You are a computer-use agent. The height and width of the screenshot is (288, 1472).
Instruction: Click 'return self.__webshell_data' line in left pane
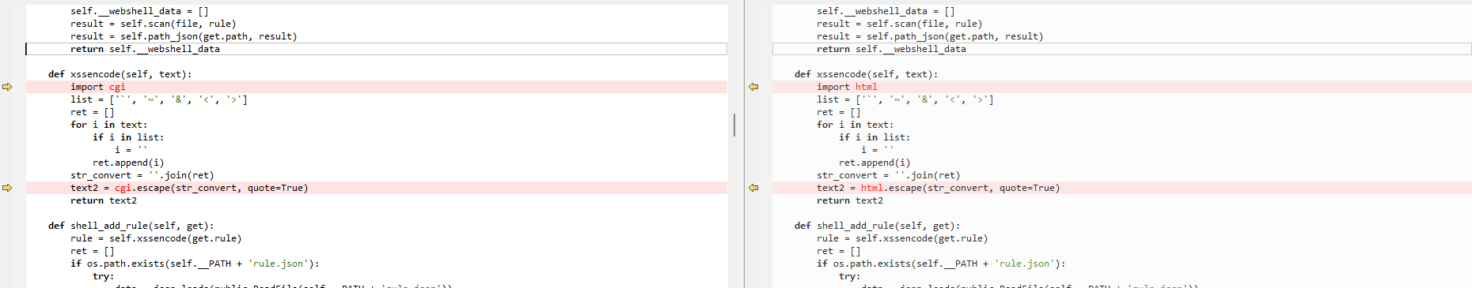(145, 49)
